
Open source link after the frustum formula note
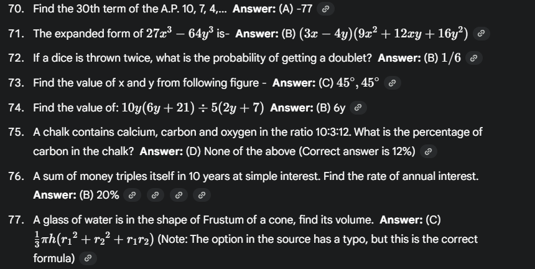(88, 258)
